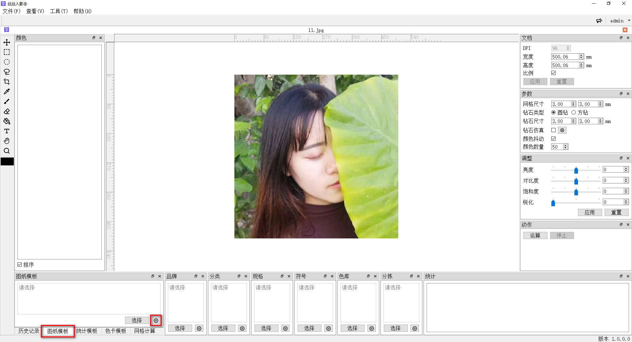Select the rectangular marquee tool
The width and height of the screenshot is (632, 342).
7,52
